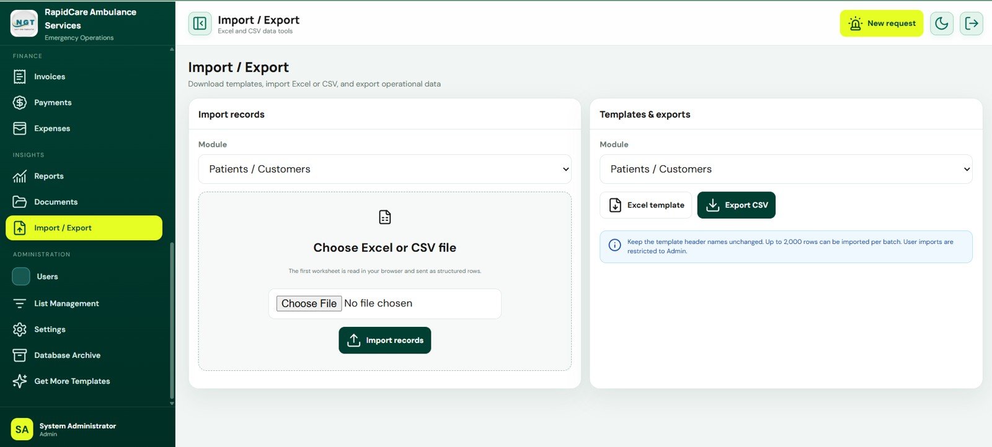Screen dimensions: 992x447
Task: Click the sidebar scroll down arrow
Action: (172, 404)
